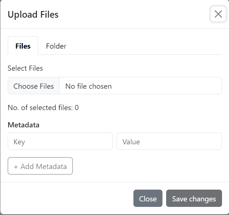Click the 'Upload Files' dialog title
Image resolution: width=229 pixels, height=215 pixels.
coord(33,14)
